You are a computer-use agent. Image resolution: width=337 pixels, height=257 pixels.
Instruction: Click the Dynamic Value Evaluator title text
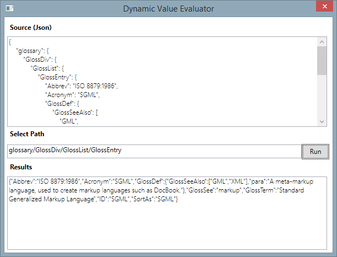click(x=168, y=8)
